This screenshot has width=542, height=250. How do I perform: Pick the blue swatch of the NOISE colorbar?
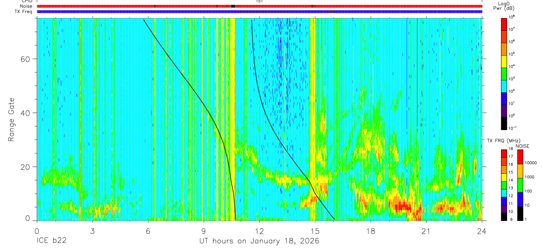click(x=520, y=199)
